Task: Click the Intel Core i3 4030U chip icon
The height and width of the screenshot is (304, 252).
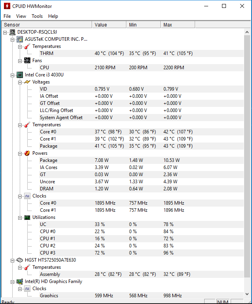Action: pyautogui.click(x=20, y=75)
